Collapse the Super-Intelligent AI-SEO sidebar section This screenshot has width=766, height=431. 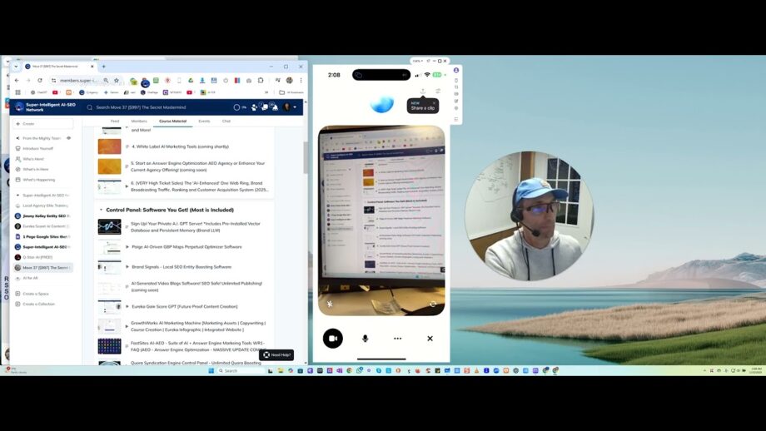click(18, 196)
